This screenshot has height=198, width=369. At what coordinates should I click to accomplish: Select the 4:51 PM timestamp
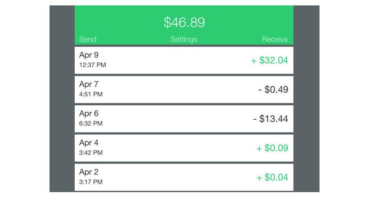pyautogui.click(x=91, y=94)
